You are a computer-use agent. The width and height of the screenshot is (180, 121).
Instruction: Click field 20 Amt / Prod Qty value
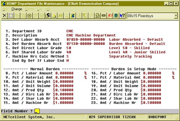tap(151, 90)
